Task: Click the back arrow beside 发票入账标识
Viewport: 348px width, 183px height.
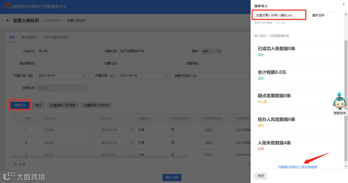Action: click(8, 20)
